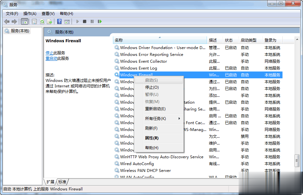Open help via the blue question icon
Image resolution: width=303 pixels, height=195 pixels.
[59, 21]
